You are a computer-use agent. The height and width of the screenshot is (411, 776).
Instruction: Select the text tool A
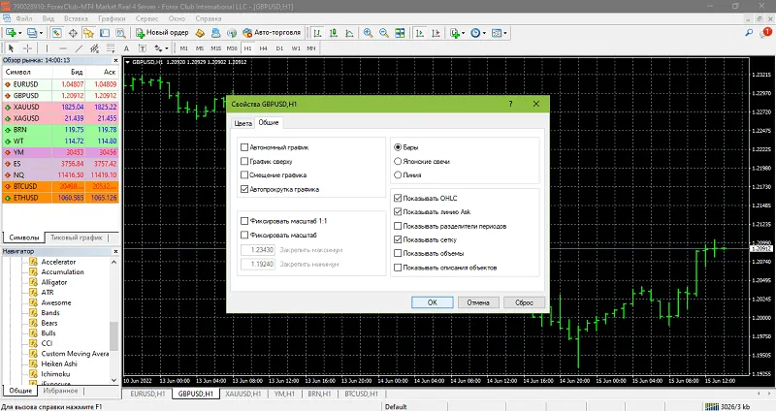click(126, 47)
